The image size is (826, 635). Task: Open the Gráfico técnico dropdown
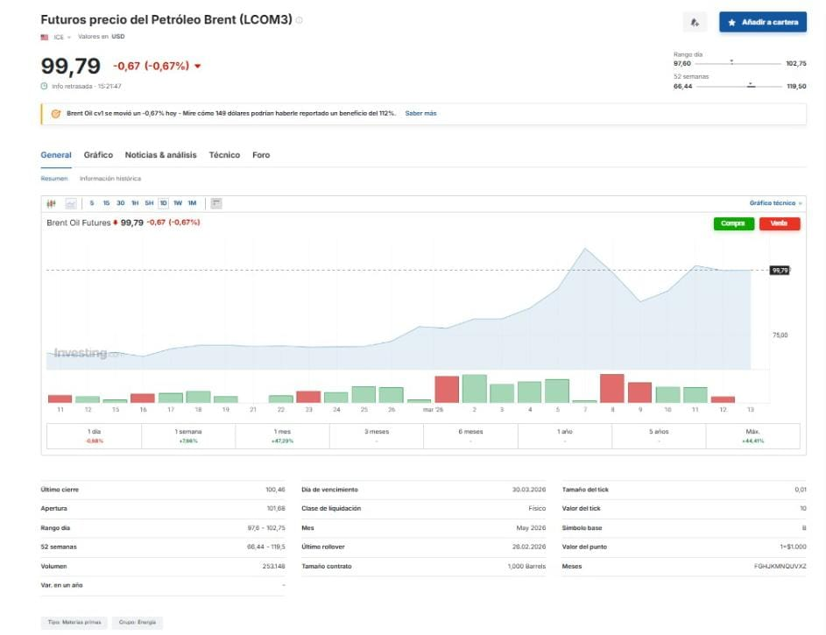tap(775, 203)
